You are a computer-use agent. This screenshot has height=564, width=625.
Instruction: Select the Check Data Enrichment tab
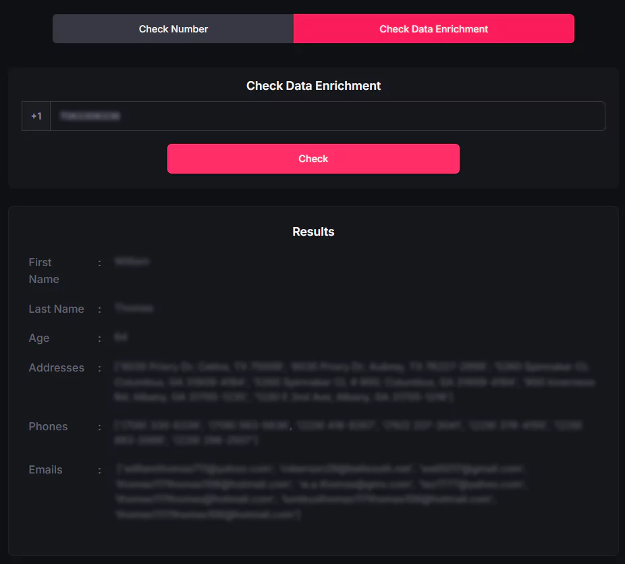pyautogui.click(x=433, y=29)
